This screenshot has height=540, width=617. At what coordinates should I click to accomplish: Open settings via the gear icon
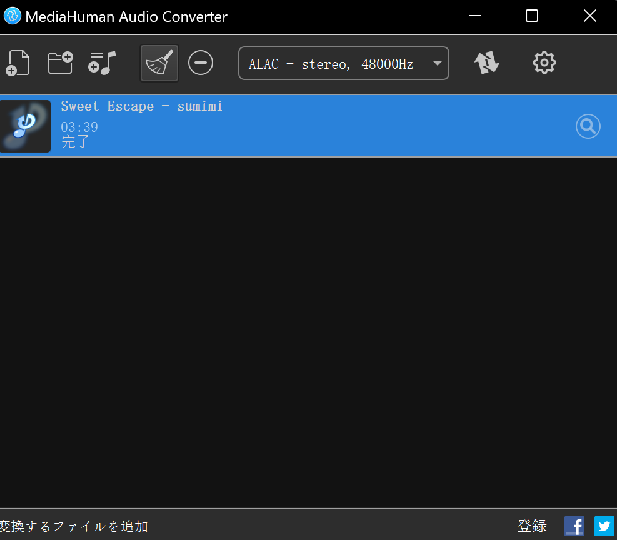pos(544,63)
